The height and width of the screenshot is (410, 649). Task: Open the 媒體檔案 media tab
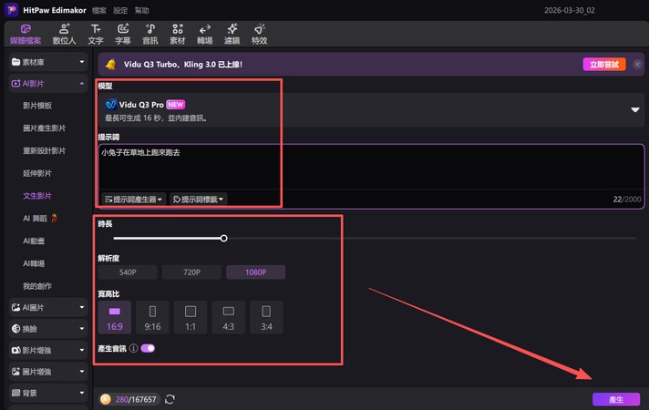(26, 35)
